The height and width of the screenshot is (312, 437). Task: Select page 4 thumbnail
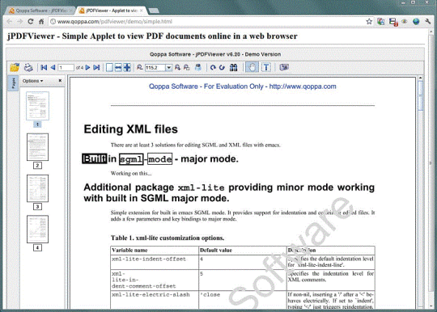point(37,229)
